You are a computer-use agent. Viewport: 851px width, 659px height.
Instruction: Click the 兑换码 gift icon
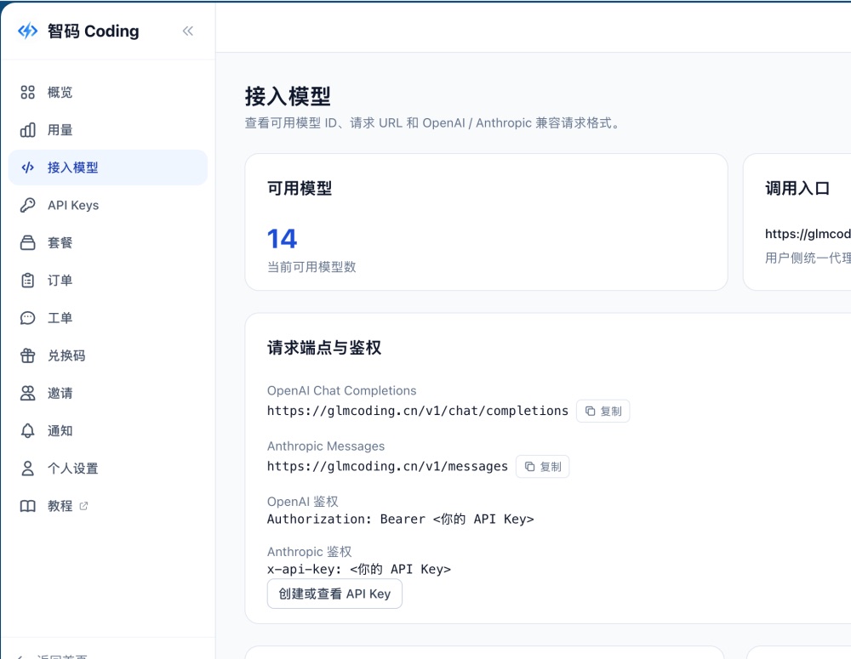(28, 355)
